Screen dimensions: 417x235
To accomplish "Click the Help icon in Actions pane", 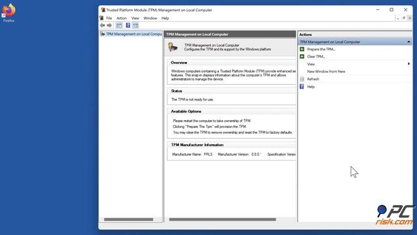I will pos(302,86).
